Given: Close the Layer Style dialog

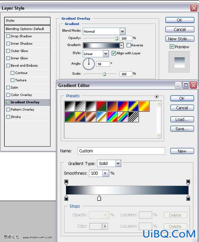Looking at the screenshot, I should pyautogui.click(x=194, y=8).
